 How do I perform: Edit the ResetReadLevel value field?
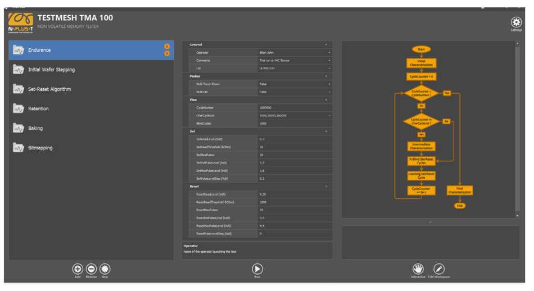(x=295, y=194)
